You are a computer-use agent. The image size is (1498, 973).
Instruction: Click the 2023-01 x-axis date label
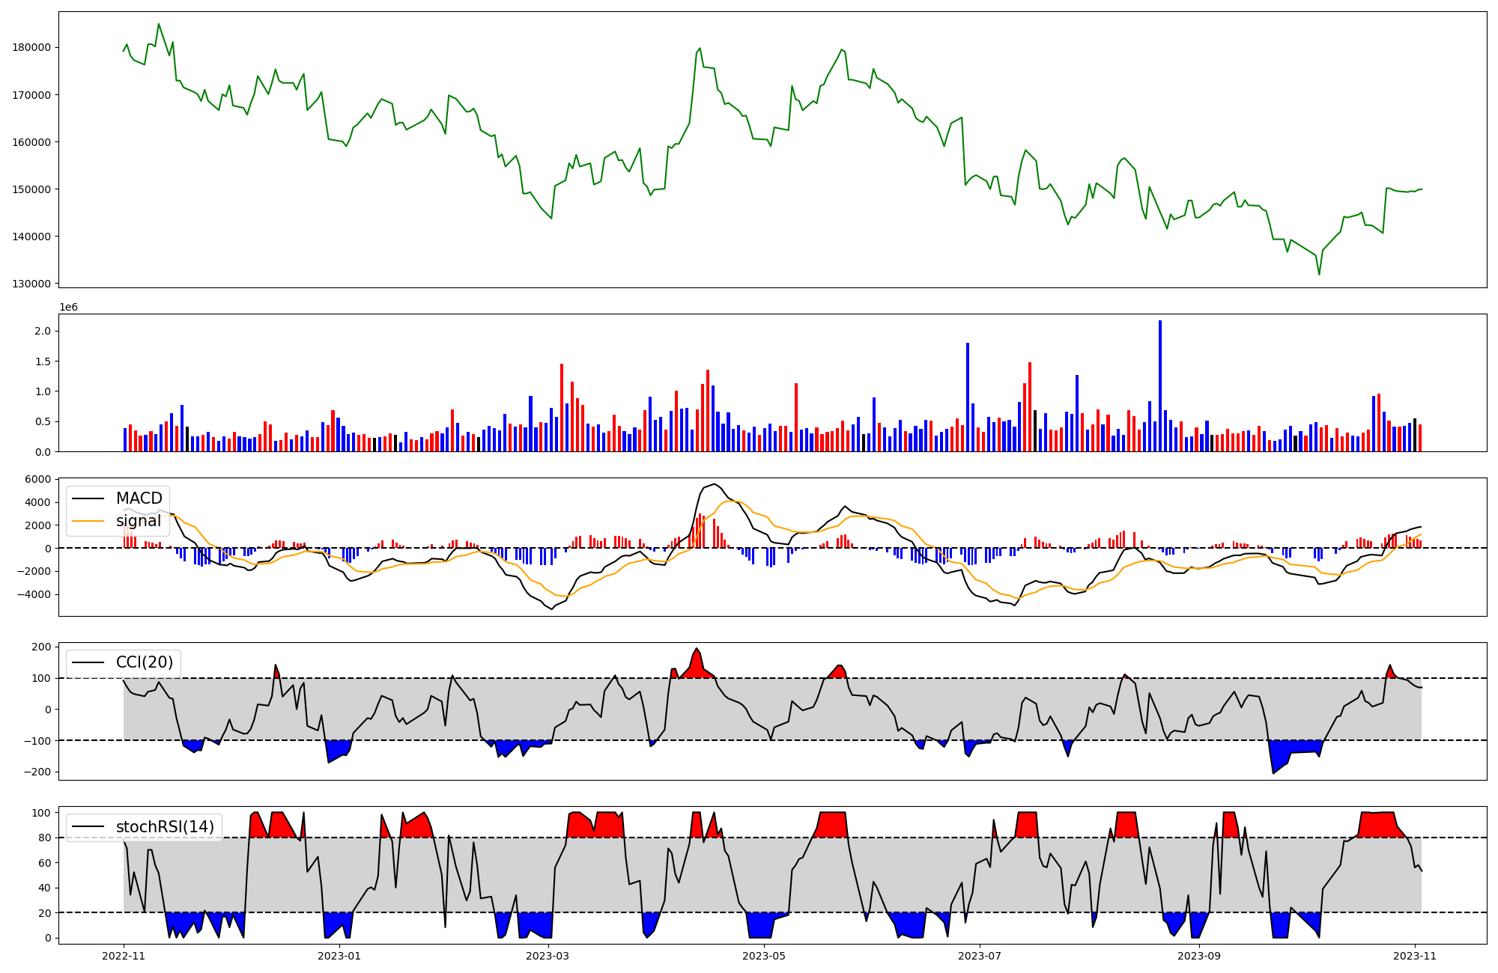(x=340, y=956)
